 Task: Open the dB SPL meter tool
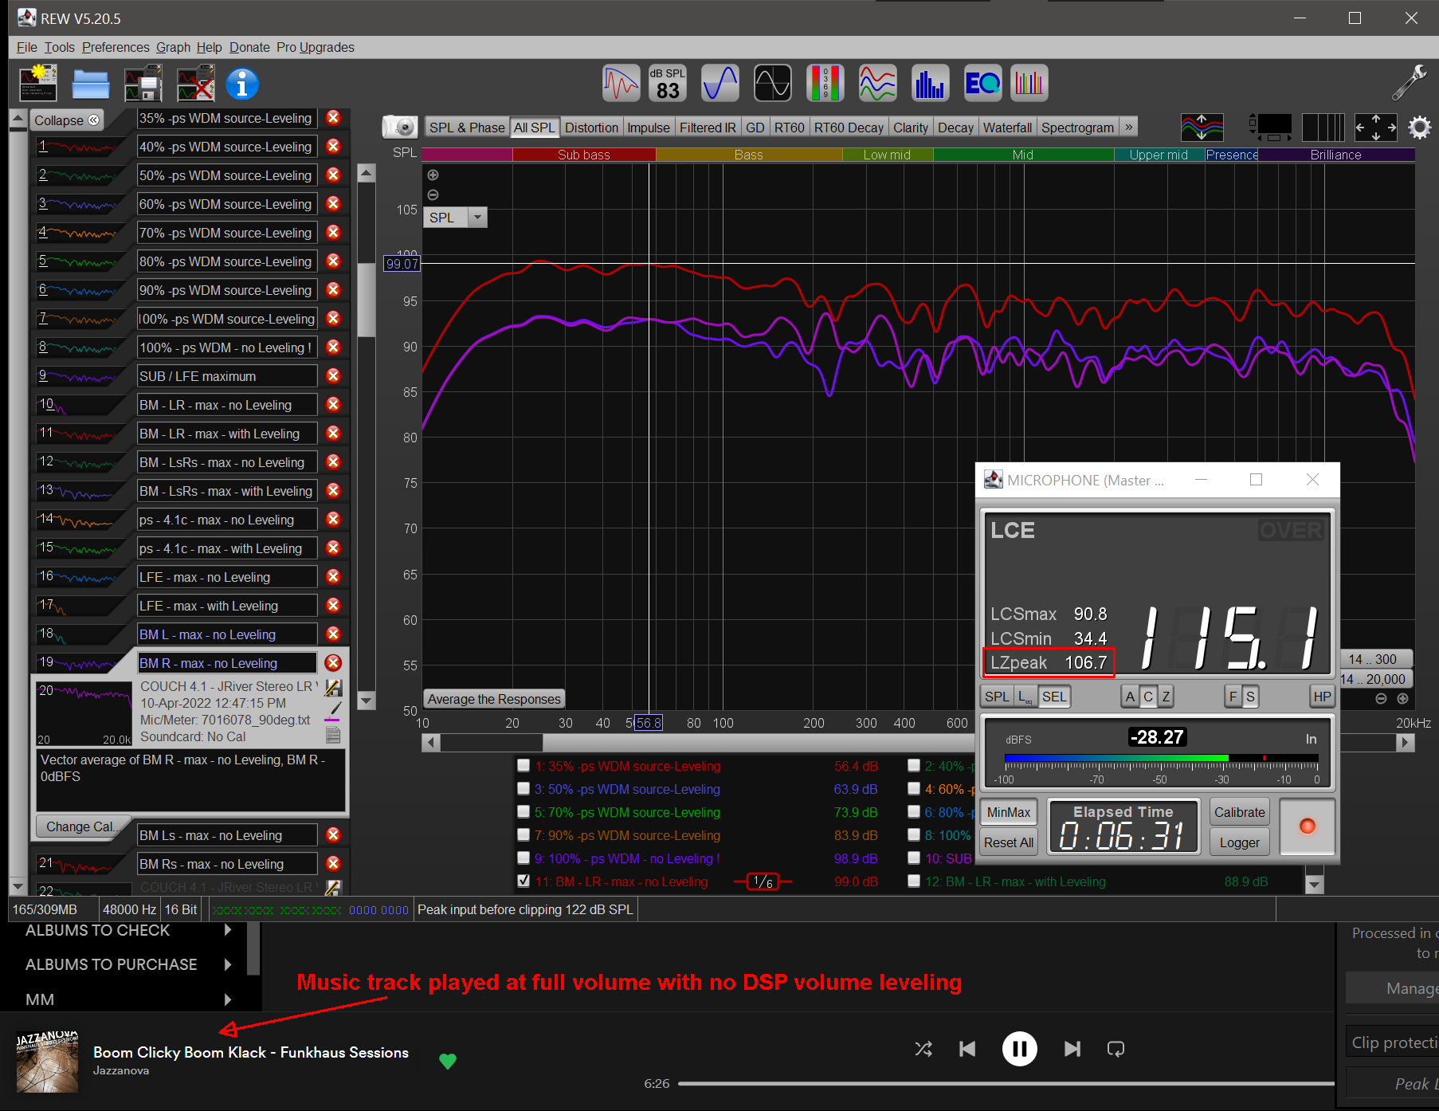tap(668, 83)
